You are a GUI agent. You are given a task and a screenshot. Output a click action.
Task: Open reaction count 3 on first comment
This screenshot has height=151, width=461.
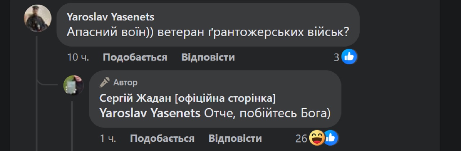point(337,57)
